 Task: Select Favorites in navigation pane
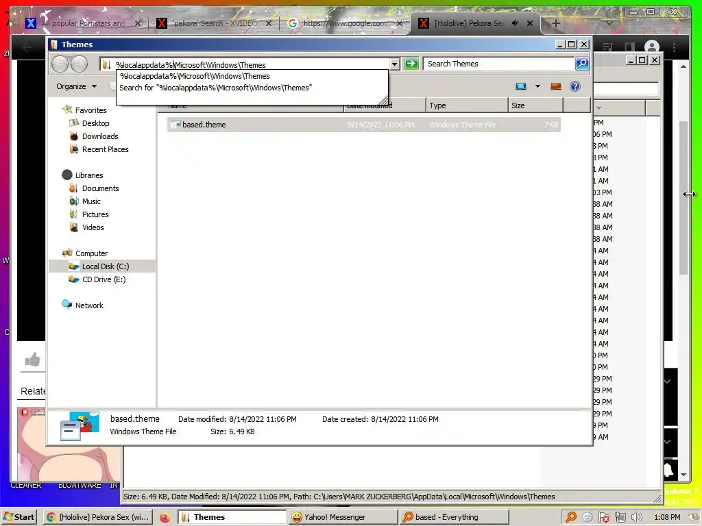(x=90, y=110)
